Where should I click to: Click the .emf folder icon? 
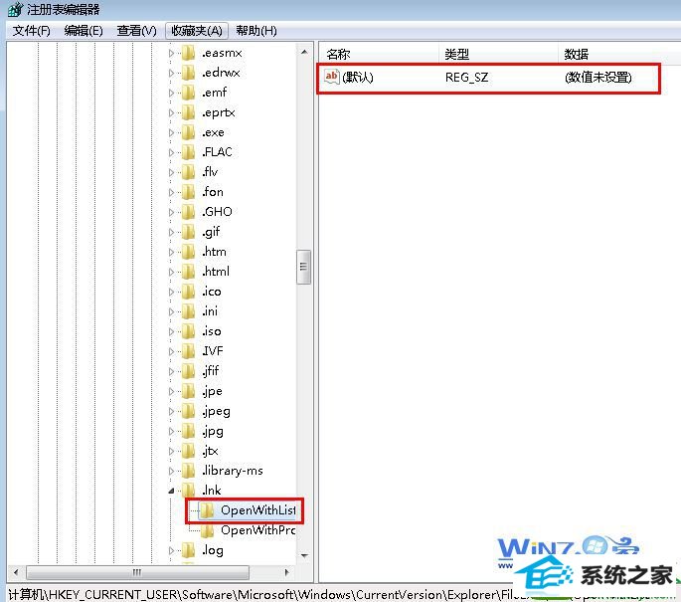(189, 93)
